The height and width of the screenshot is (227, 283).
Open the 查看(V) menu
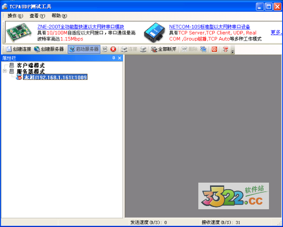point(37,16)
